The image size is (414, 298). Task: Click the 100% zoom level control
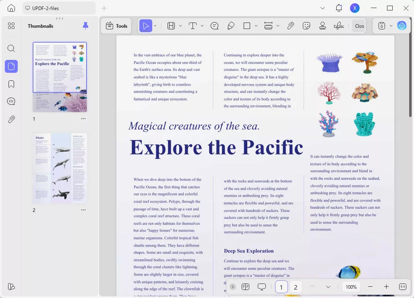pos(351,287)
